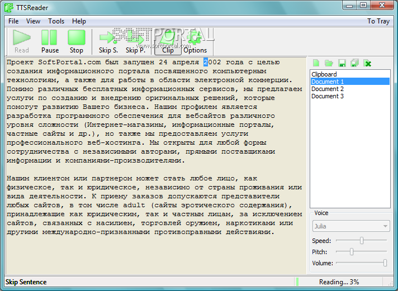
Task: Send the app To Tray
Action: 378,21
